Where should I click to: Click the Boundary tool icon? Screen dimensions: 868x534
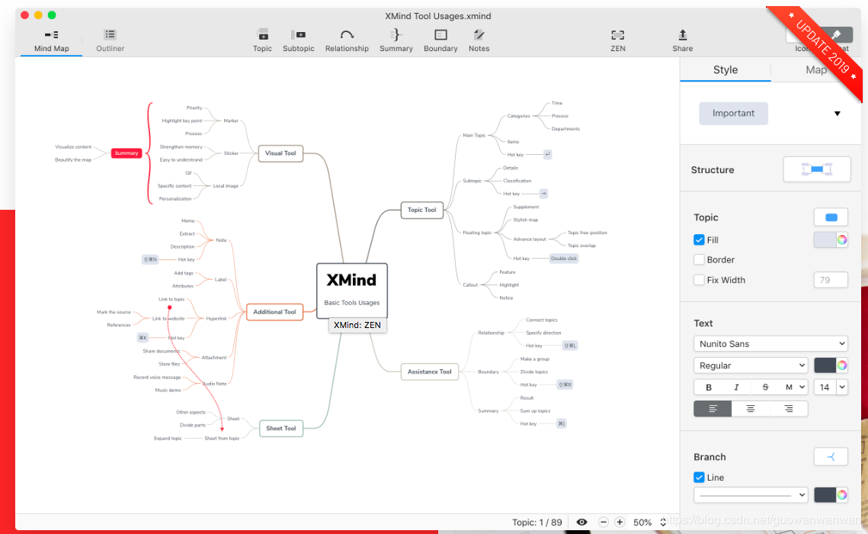440,35
